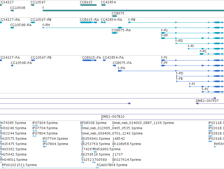This screenshot has height=169, width=224.
Task: Select EST IP07704.5prime
Action: pos(45,128)
